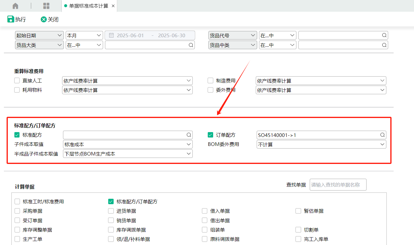This screenshot has width=414, height=245.
Task: Open the 在...中 dropdown next to 货品大类
Action: point(84,45)
